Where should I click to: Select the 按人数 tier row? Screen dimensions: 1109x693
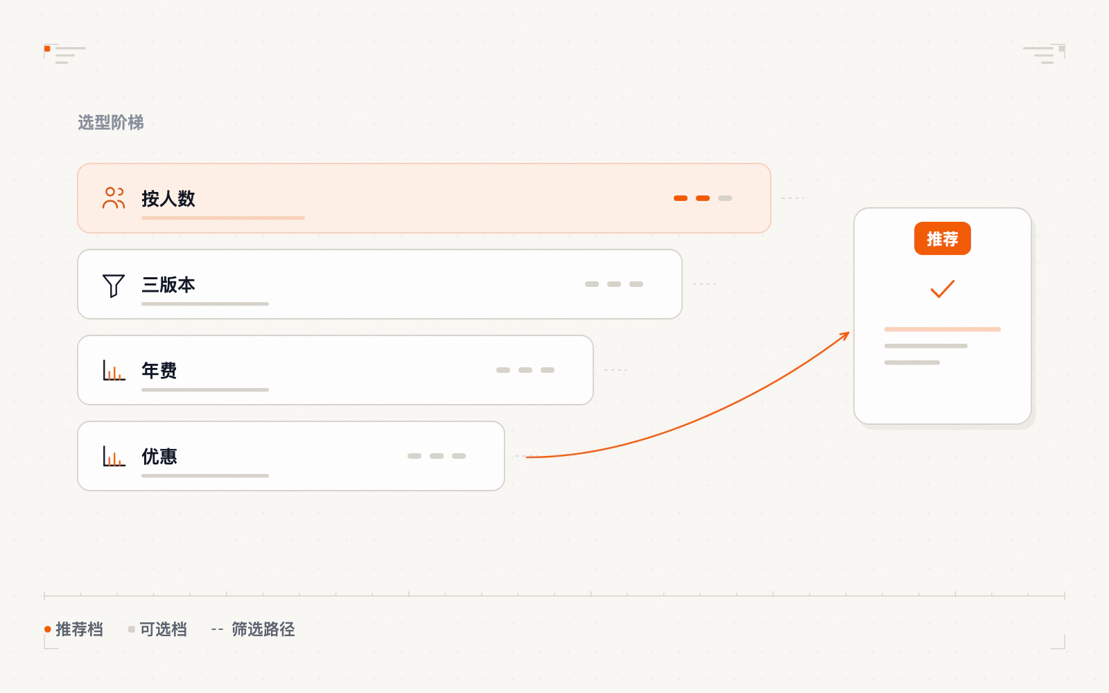(x=424, y=198)
